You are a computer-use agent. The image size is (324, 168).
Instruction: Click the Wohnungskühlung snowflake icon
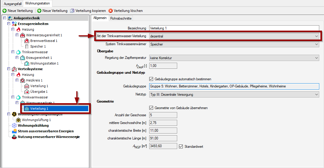(x=14, y=125)
